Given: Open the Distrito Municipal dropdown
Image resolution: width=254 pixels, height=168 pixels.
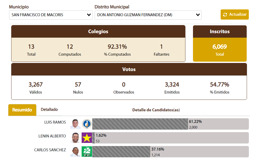Looking at the screenshot, I should click(x=148, y=15).
